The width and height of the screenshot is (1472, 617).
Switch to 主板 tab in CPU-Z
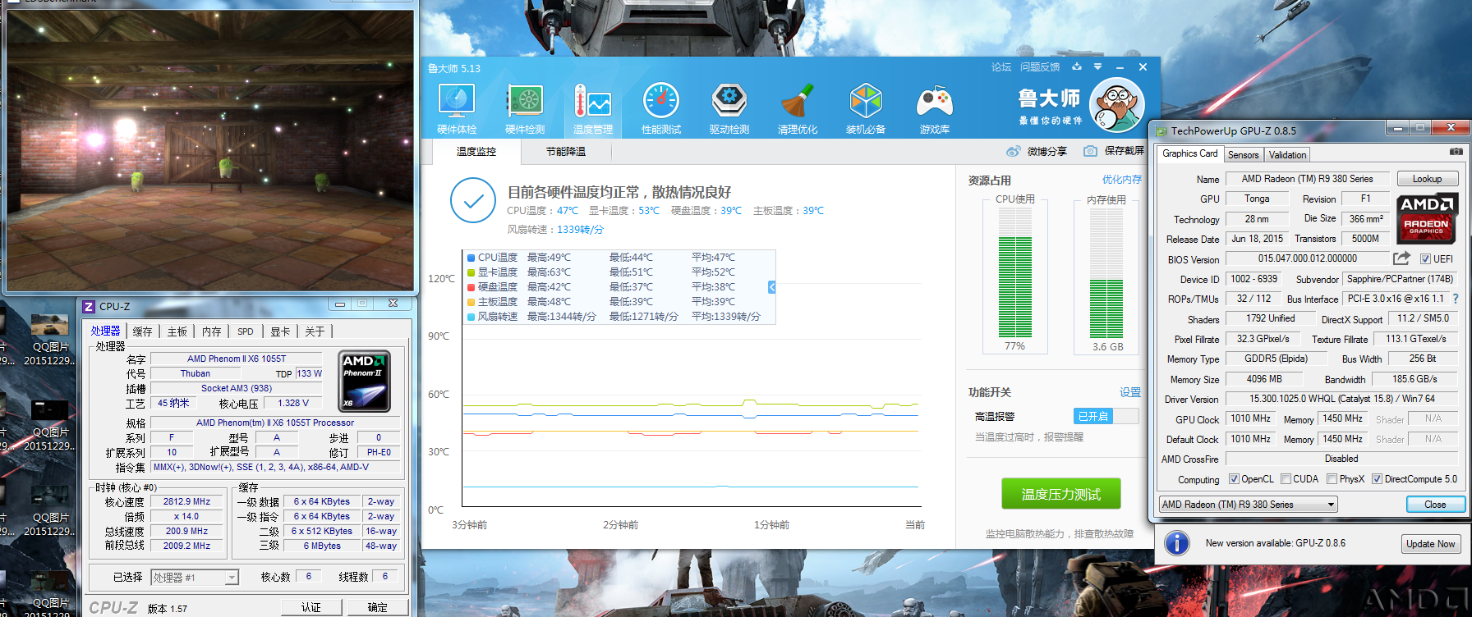pos(177,331)
